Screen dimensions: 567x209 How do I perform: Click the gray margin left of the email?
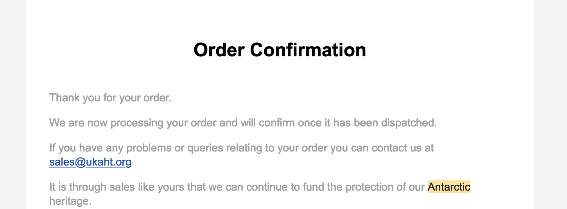(x=13, y=104)
